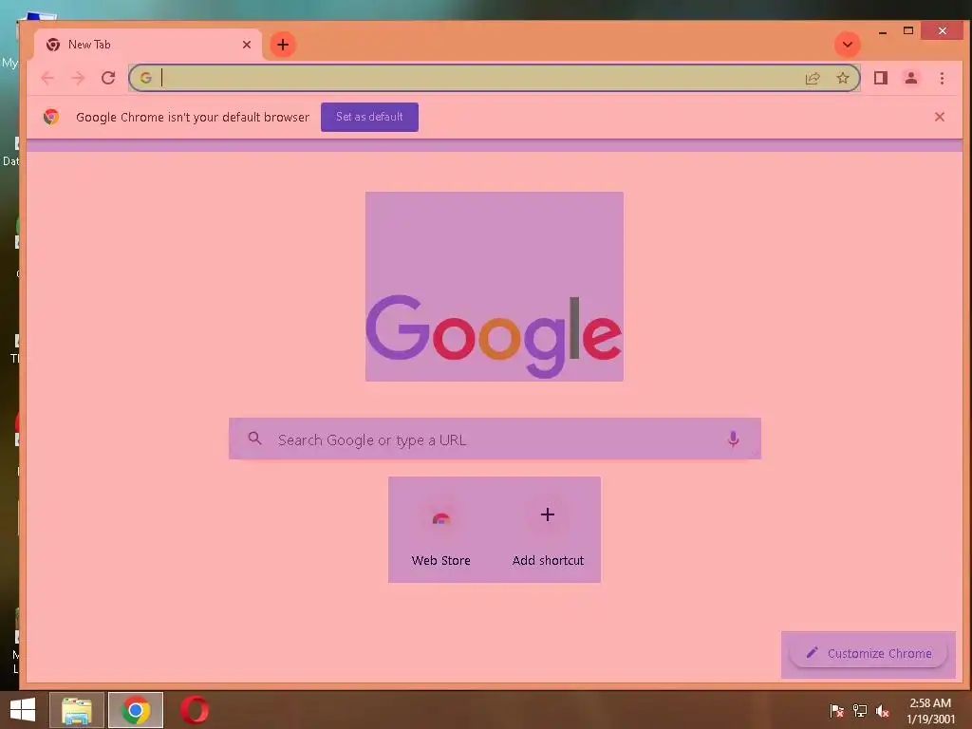Reload the current page
Screen dimensions: 972x729
(x=108, y=78)
